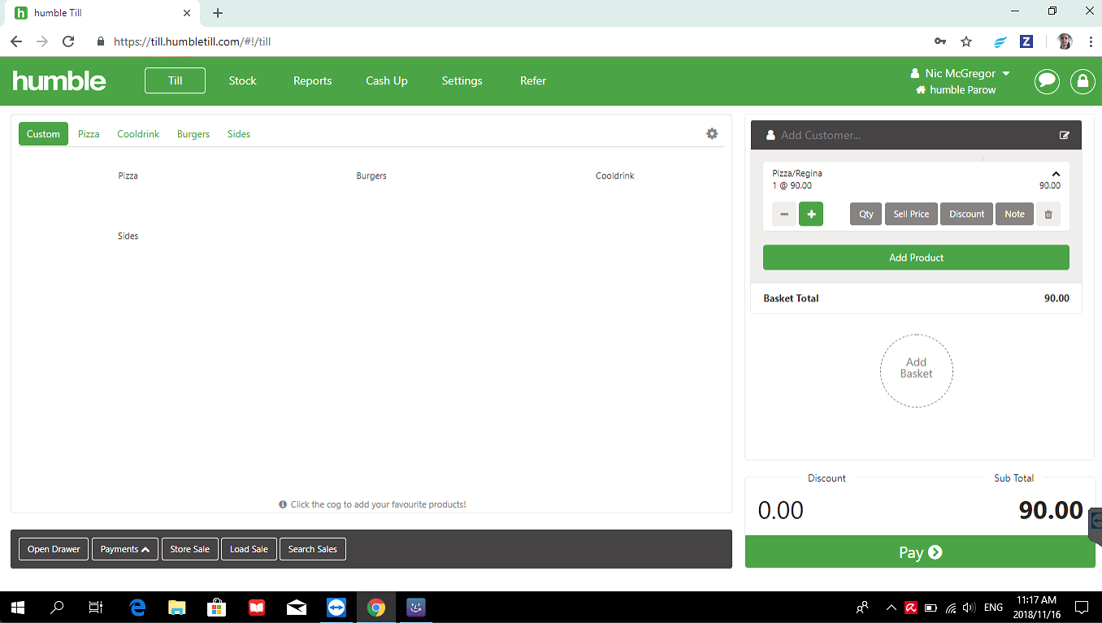Open Microsoft Edge from taskbar
The height and width of the screenshot is (623, 1102).
(x=137, y=607)
